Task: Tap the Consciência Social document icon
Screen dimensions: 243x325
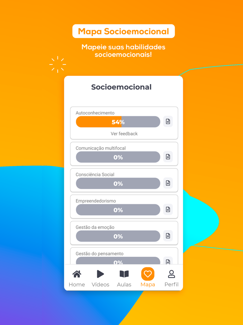Action: (x=168, y=183)
